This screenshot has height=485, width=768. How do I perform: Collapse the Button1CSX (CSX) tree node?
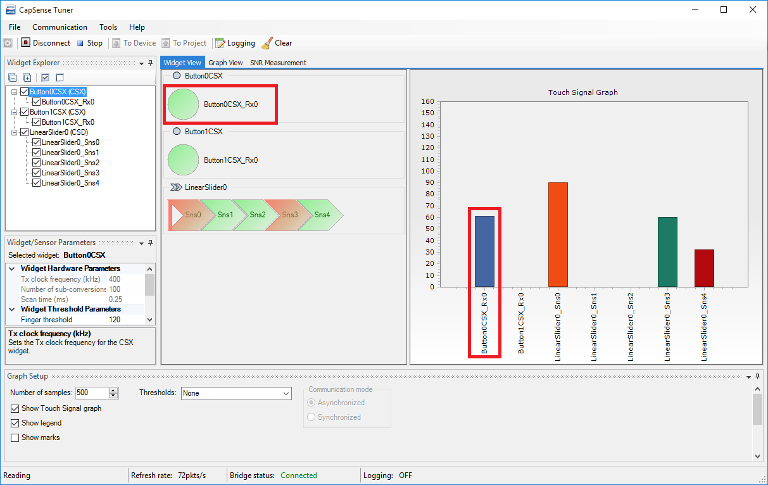pos(15,112)
